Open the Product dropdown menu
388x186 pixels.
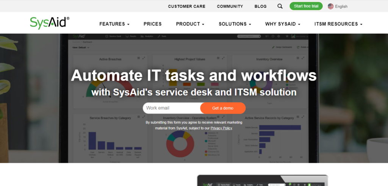pos(190,24)
